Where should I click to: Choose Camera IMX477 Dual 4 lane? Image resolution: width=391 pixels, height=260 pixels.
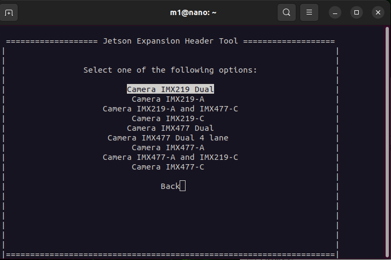(168, 138)
